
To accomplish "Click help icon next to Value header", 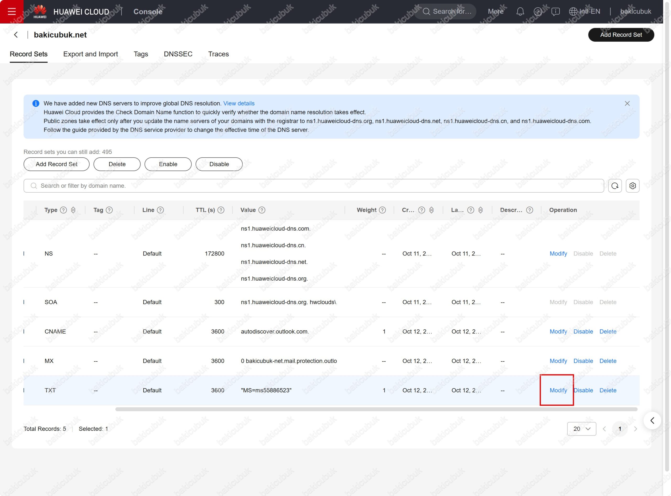I will [262, 210].
